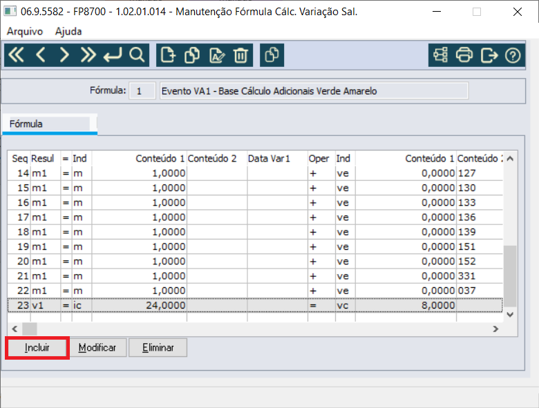Viewport: 539px width, 408px height.
Task: Click the Evento VA1 description field
Action: (x=314, y=91)
